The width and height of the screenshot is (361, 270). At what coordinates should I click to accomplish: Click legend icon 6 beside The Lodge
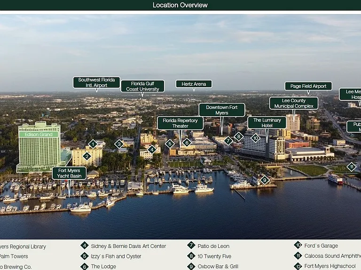pyautogui.click(x=85, y=266)
